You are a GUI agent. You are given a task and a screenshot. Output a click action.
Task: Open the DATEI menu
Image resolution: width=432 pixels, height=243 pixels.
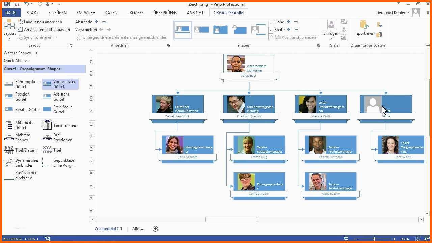tap(11, 12)
